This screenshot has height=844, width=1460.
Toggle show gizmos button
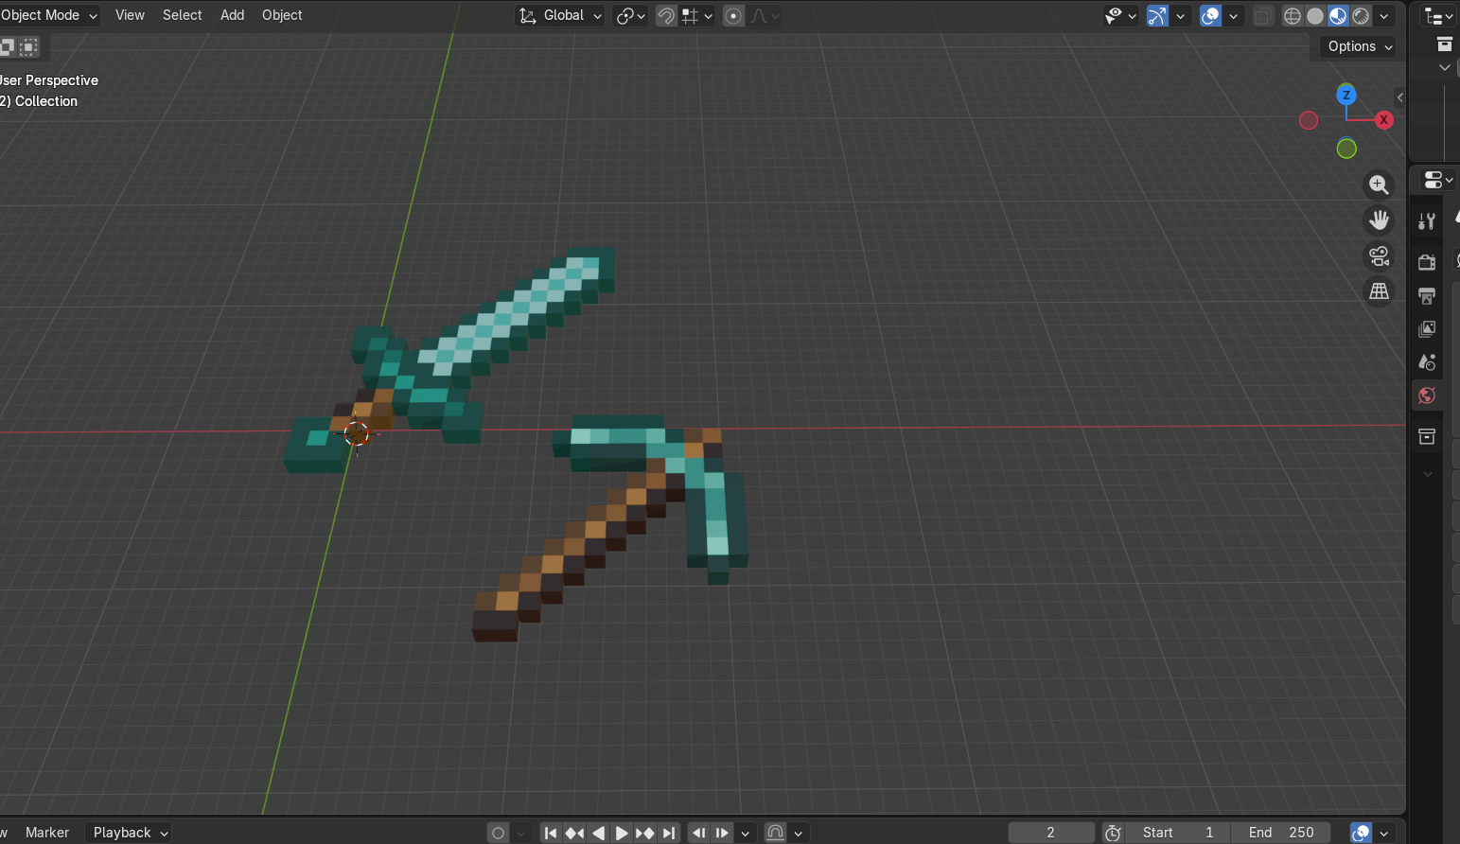coord(1157,15)
